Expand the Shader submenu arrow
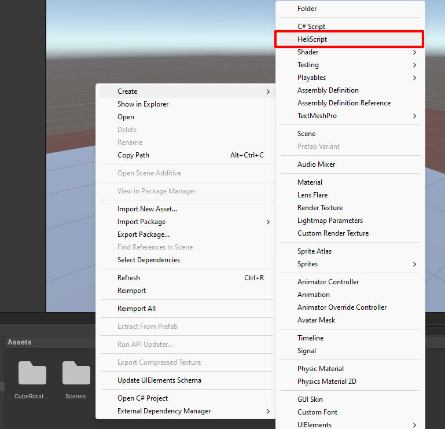The height and width of the screenshot is (429, 445). (x=415, y=52)
